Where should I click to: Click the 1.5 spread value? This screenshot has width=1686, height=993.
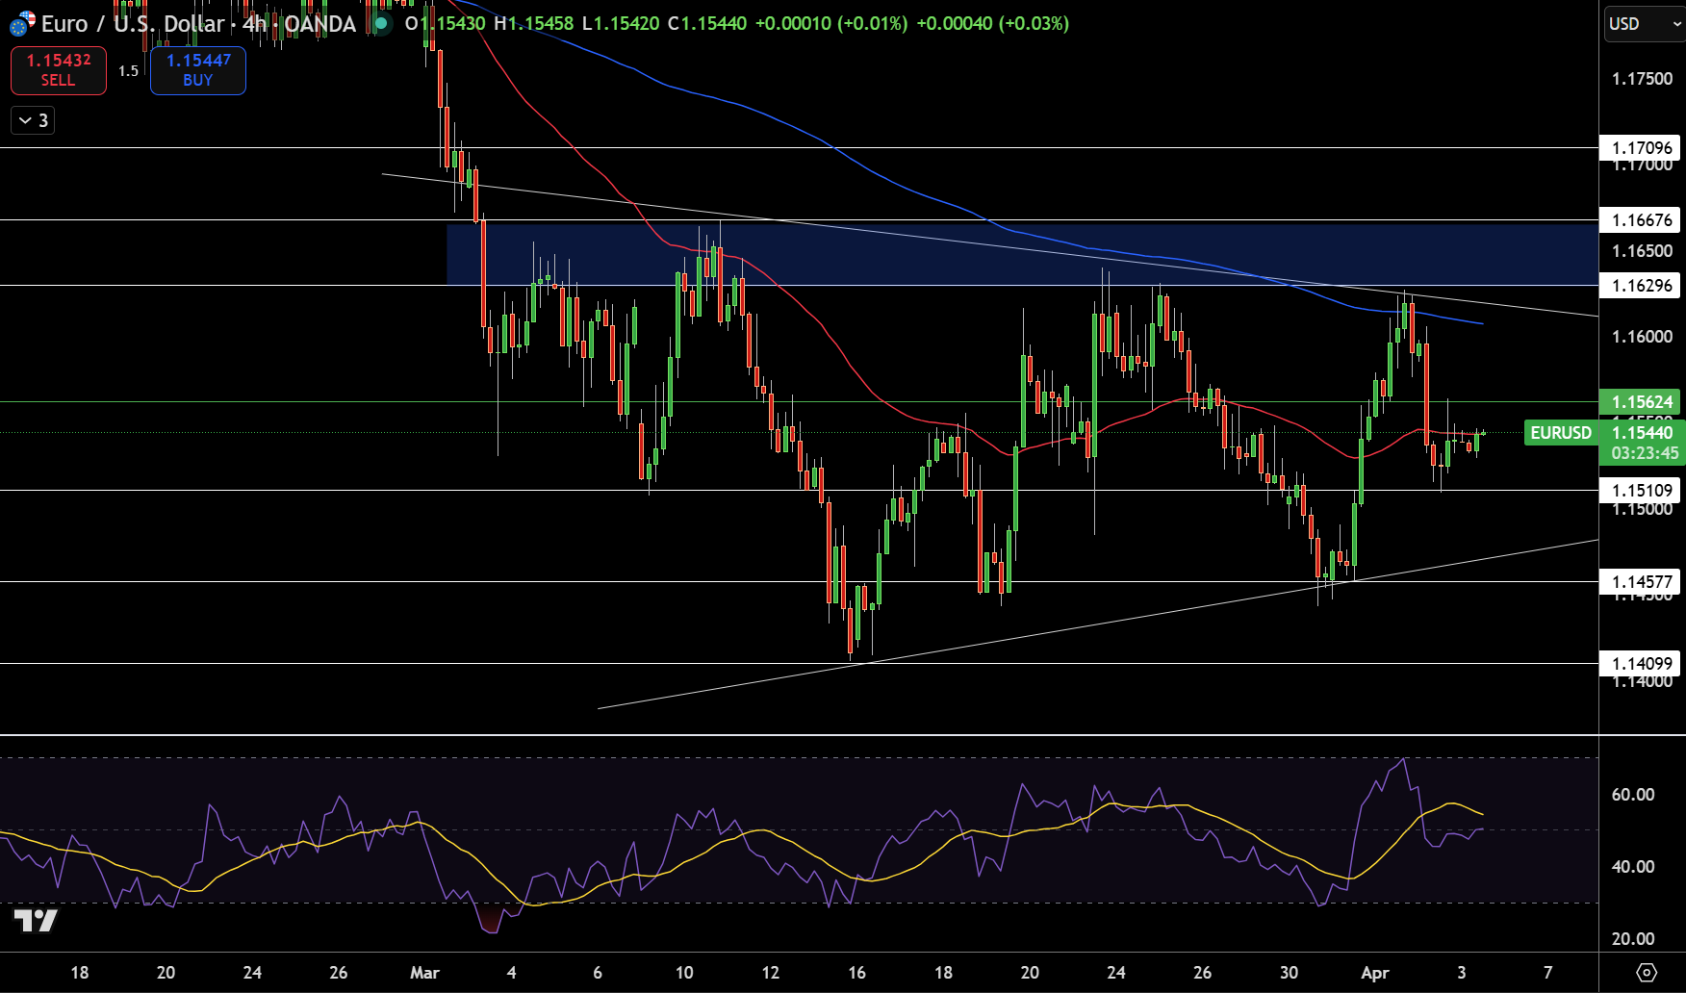[x=128, y=71]
